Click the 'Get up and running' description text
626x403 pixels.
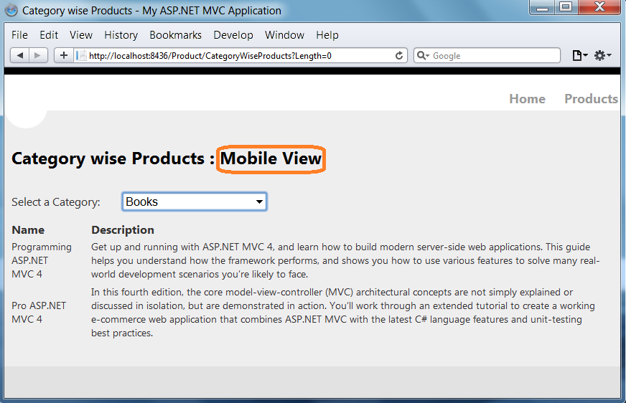pos(345,260)
